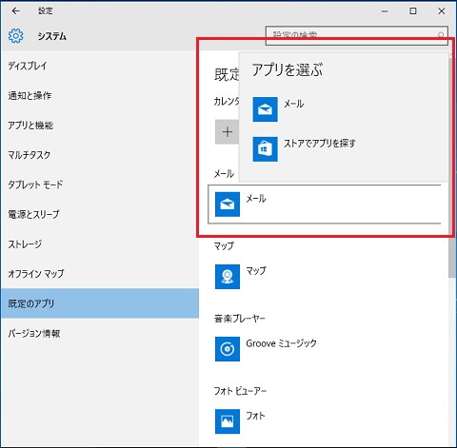Viewport: 457px width, 448px height.
Task: Click the マップ app label next to icon
Action: 256,271
